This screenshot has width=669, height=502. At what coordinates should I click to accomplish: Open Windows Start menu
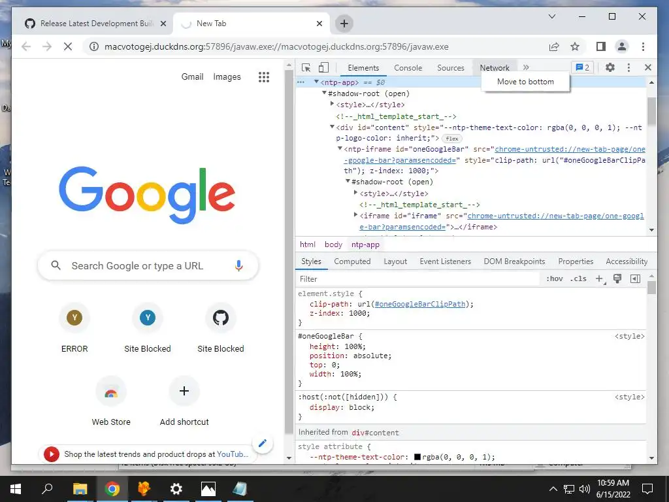[x=16, y=489]
